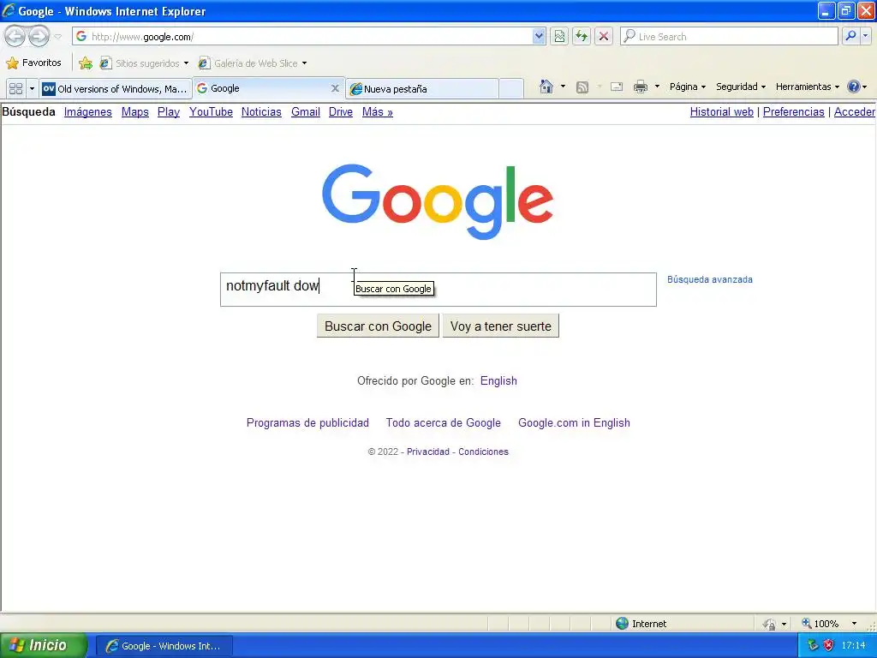
Task: Open the Privacidad link
Action: (x=428, y=452)
